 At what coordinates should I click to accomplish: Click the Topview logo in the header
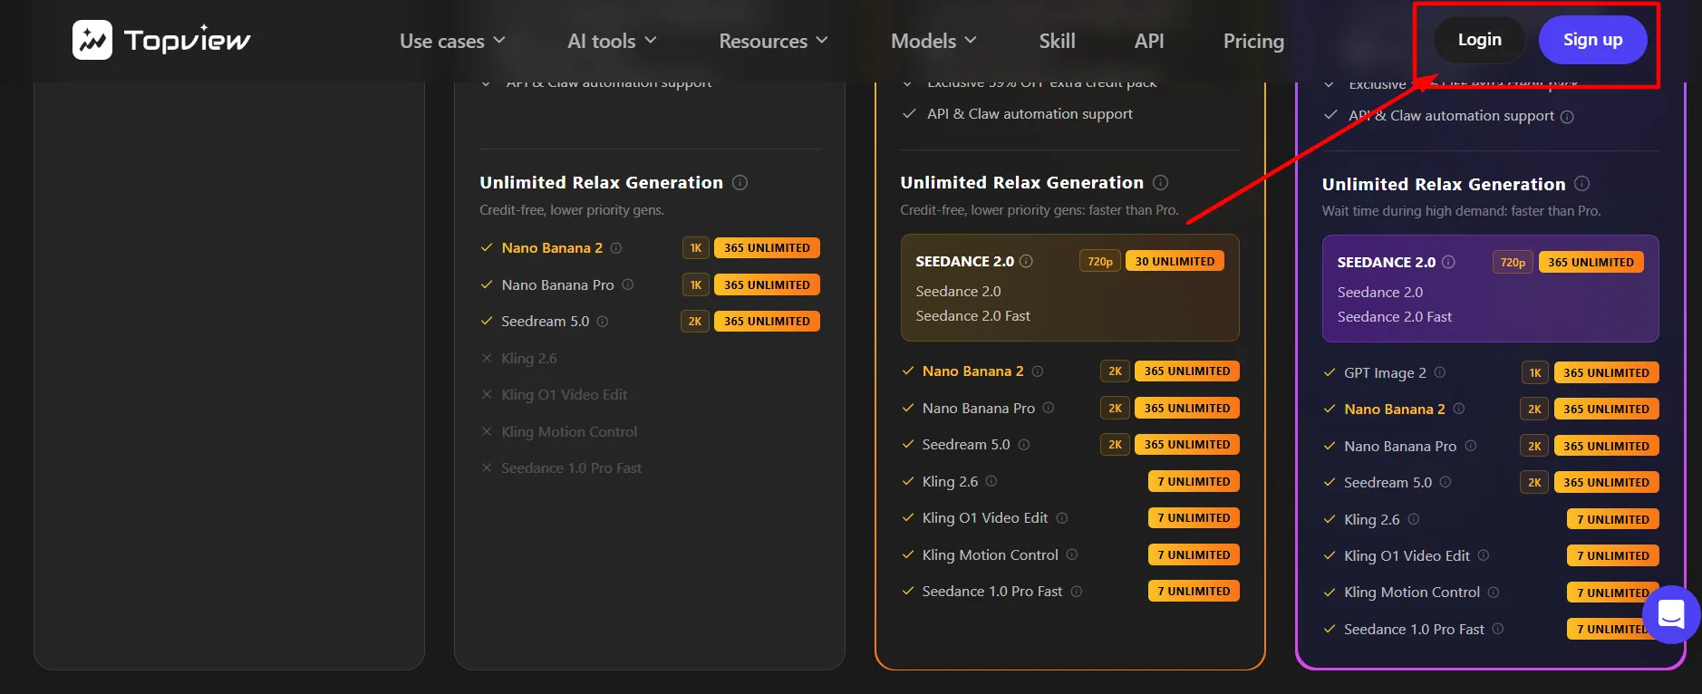161,40
